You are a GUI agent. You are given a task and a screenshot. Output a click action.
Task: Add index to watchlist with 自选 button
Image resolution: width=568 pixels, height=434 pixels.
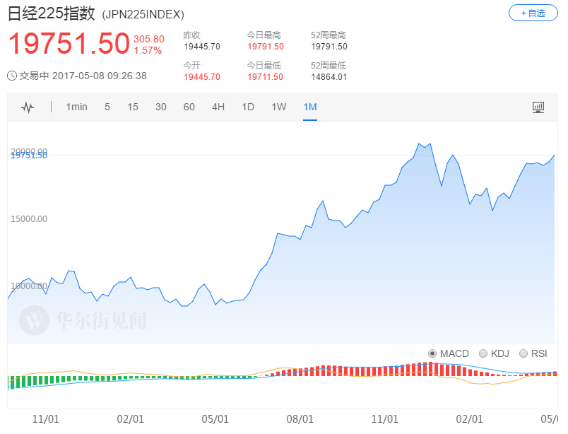[533, 13]
